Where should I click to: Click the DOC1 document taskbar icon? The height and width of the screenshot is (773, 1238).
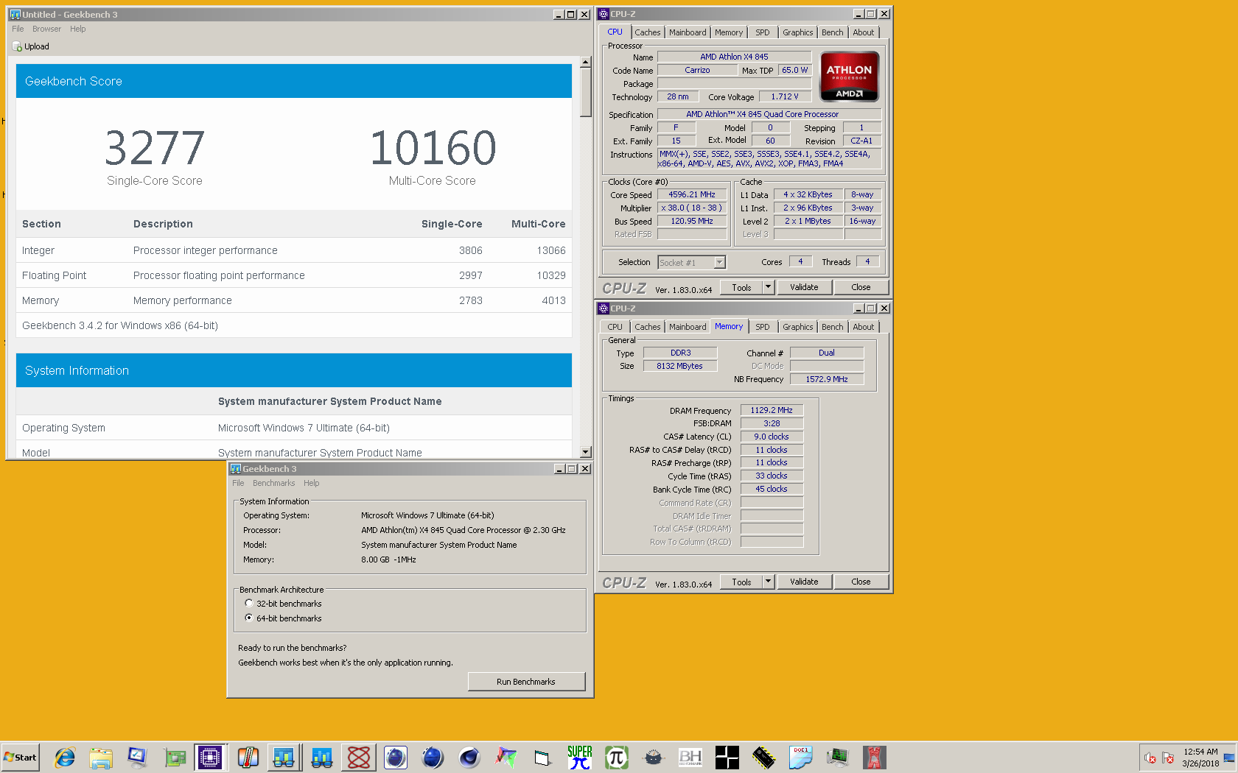801,757
